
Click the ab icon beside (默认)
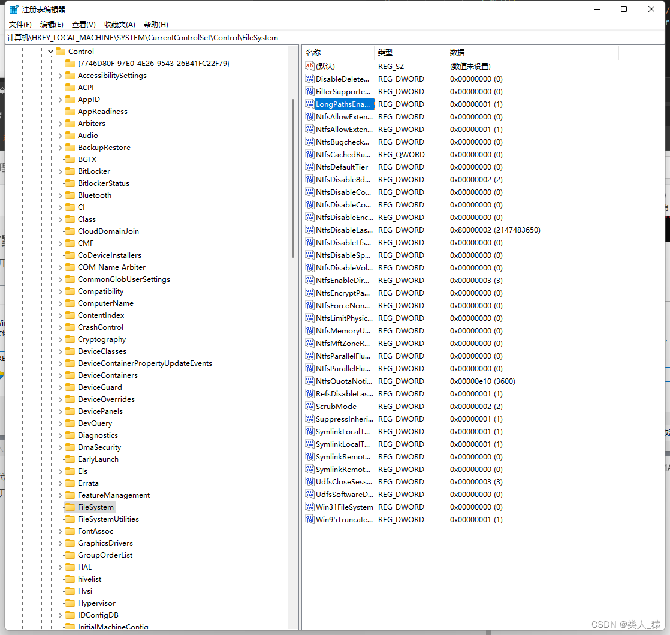click(309, 66)
